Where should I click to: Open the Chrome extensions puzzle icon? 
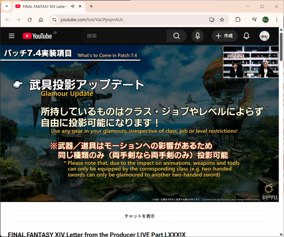coord(238,20)
